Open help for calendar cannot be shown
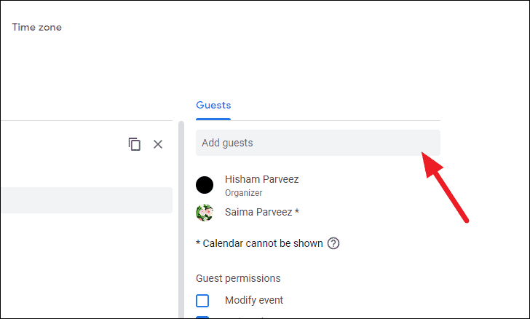Viewport: 530px width, 319px height. coord(333,243)
